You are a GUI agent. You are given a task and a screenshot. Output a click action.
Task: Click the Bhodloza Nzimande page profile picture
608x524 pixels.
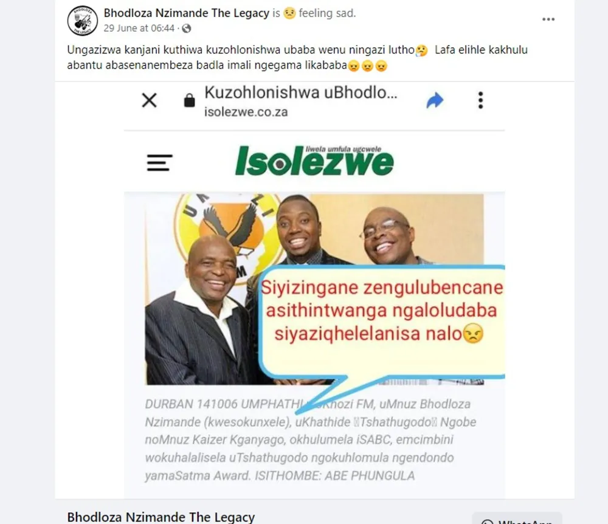(82, 21)
